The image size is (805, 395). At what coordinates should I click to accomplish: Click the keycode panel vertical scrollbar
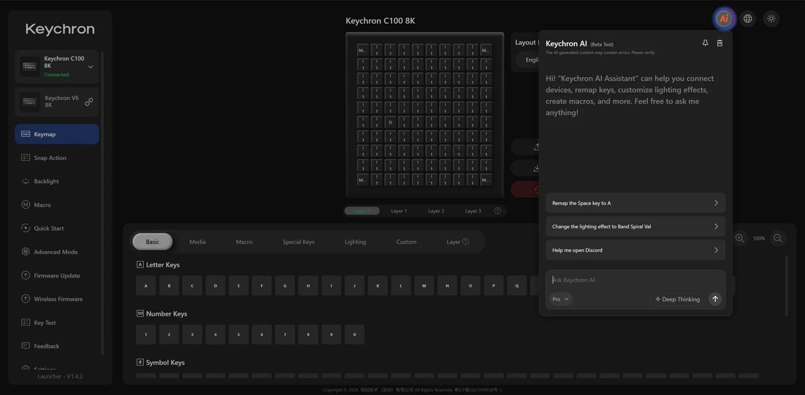pyautogui.click(x=786, y=285)
